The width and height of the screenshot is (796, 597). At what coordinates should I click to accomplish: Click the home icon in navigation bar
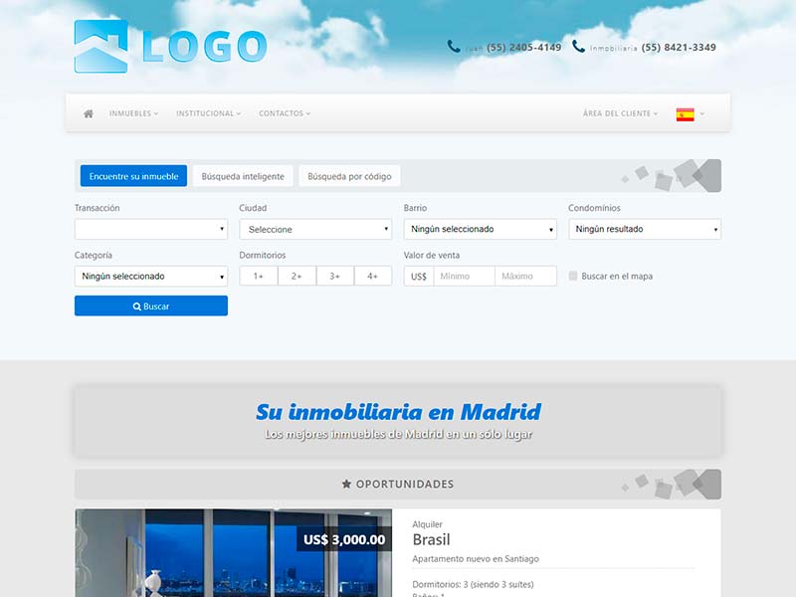click(89, 113)
